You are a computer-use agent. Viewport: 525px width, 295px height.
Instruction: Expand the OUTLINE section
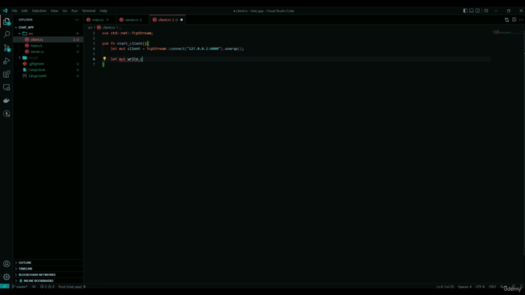(x=25, y=262)
